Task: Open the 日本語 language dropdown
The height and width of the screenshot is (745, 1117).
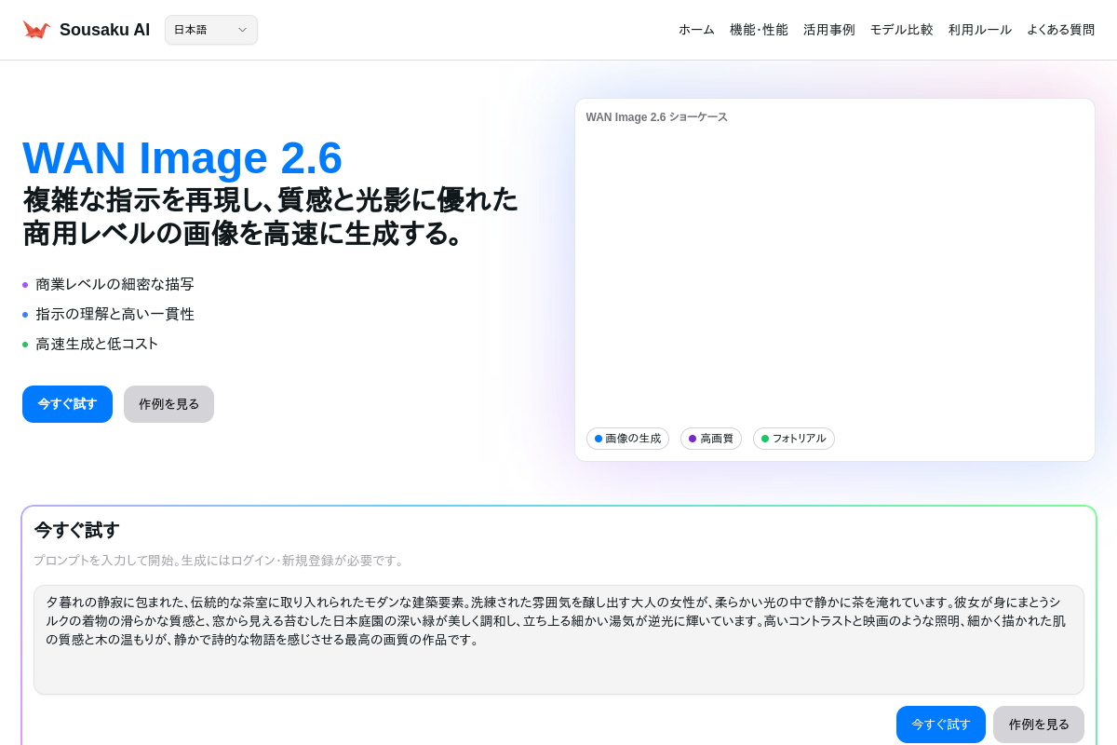Action: tap(210, 30)
